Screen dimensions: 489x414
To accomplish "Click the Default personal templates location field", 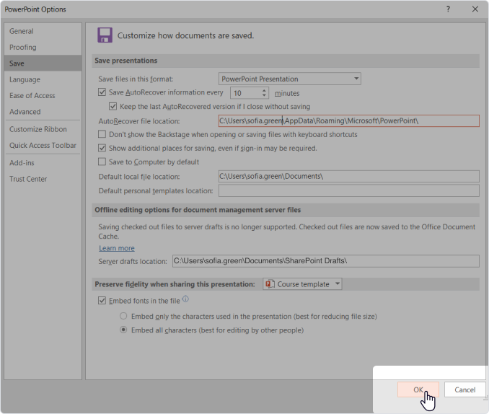I will coord(348,190).
